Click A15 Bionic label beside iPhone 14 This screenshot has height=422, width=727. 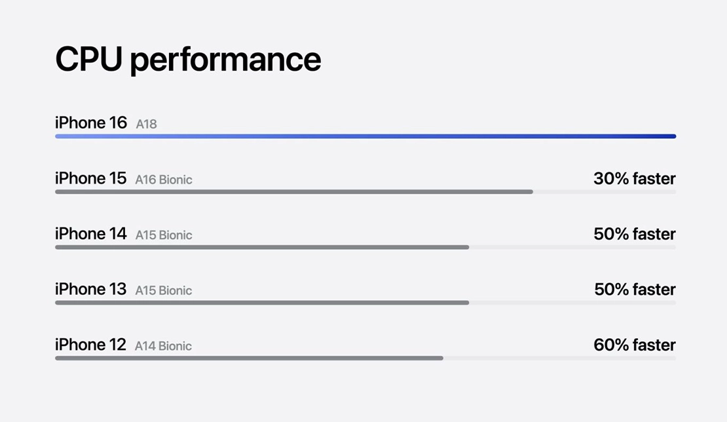[164, 235]
